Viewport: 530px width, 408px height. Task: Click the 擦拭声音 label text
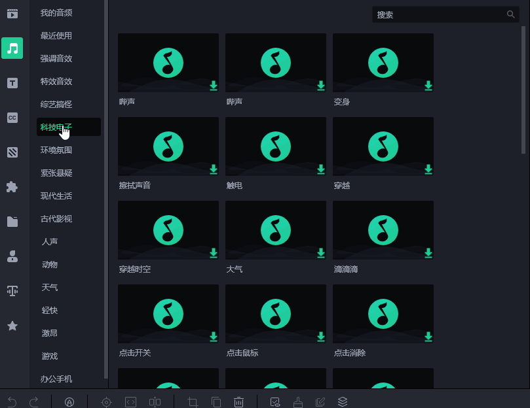click(x=135, y=185)
